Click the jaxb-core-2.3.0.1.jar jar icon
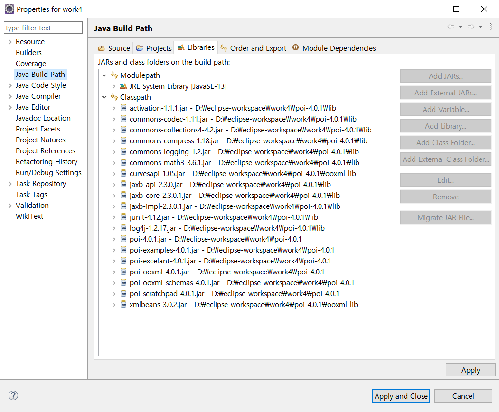 123,196
